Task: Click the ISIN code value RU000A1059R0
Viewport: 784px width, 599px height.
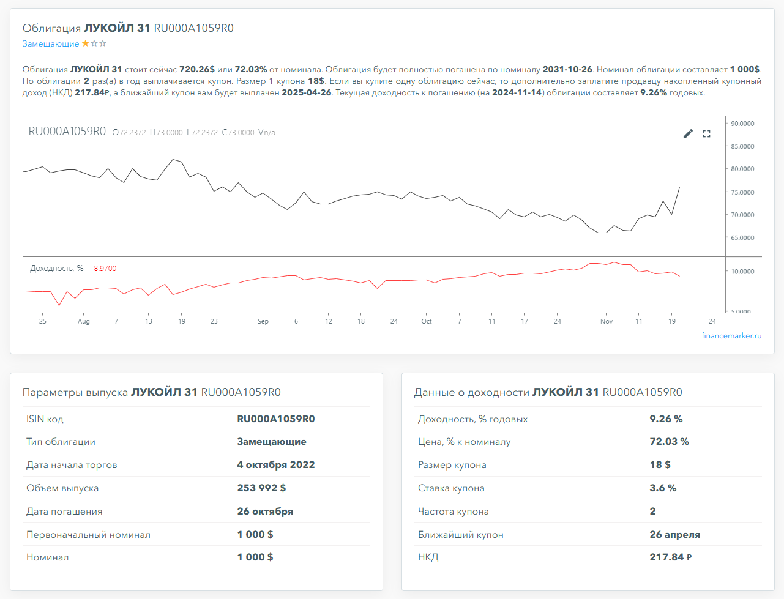Action: tap(276, 419)
